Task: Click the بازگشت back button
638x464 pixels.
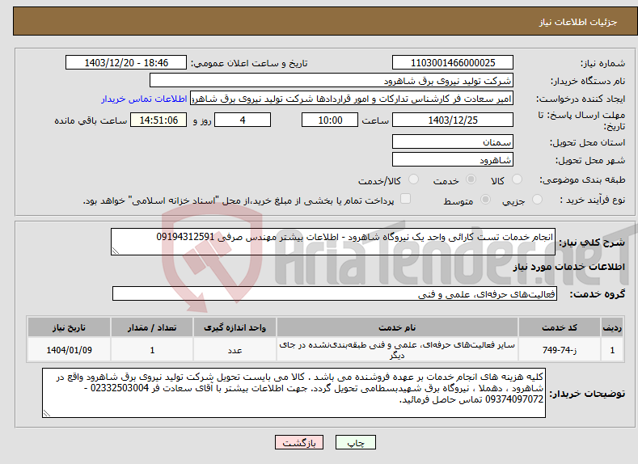Action: 299,442
